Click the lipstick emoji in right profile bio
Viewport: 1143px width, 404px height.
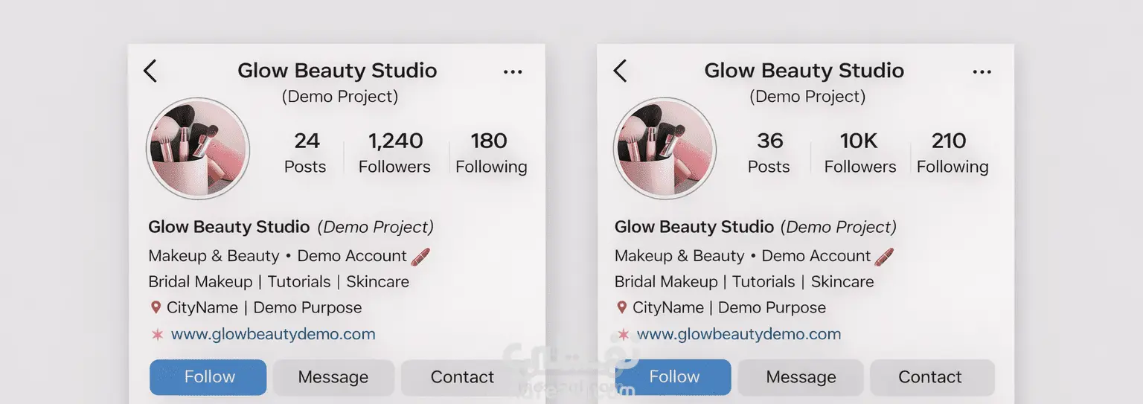(x=884, y=257)
